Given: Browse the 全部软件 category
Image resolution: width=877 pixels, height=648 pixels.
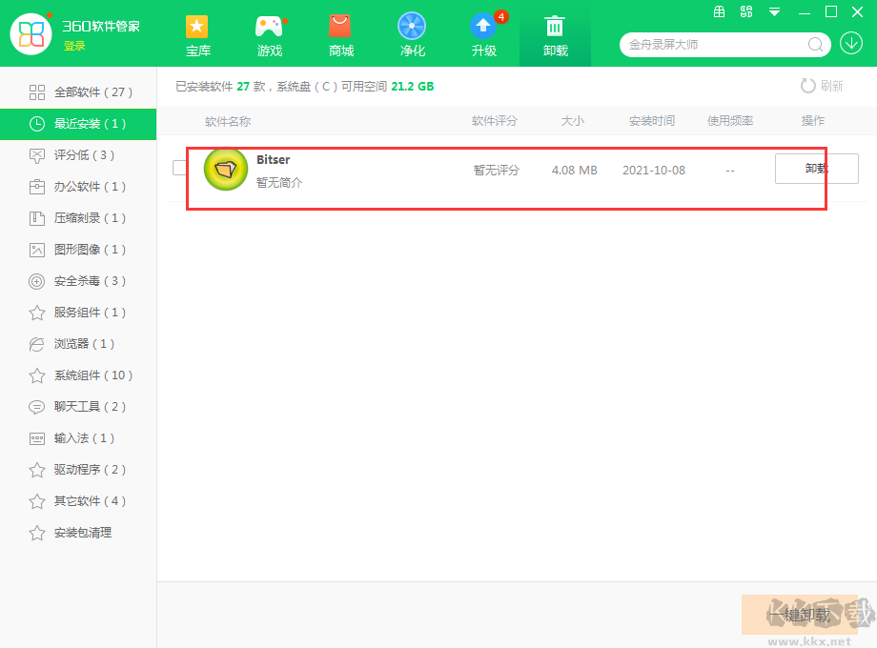Looking at the screenshot, I should 78,91.
